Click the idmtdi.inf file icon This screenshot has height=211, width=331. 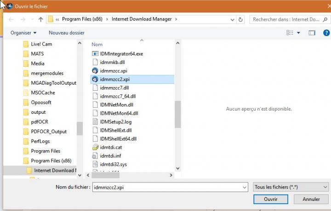pyautogui.click(x=95, y=156)
